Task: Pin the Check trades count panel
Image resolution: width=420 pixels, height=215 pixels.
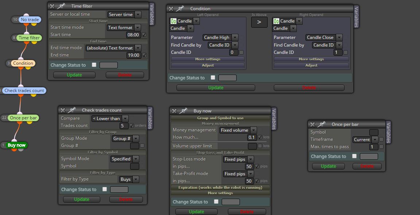Action: click(72, 110)
